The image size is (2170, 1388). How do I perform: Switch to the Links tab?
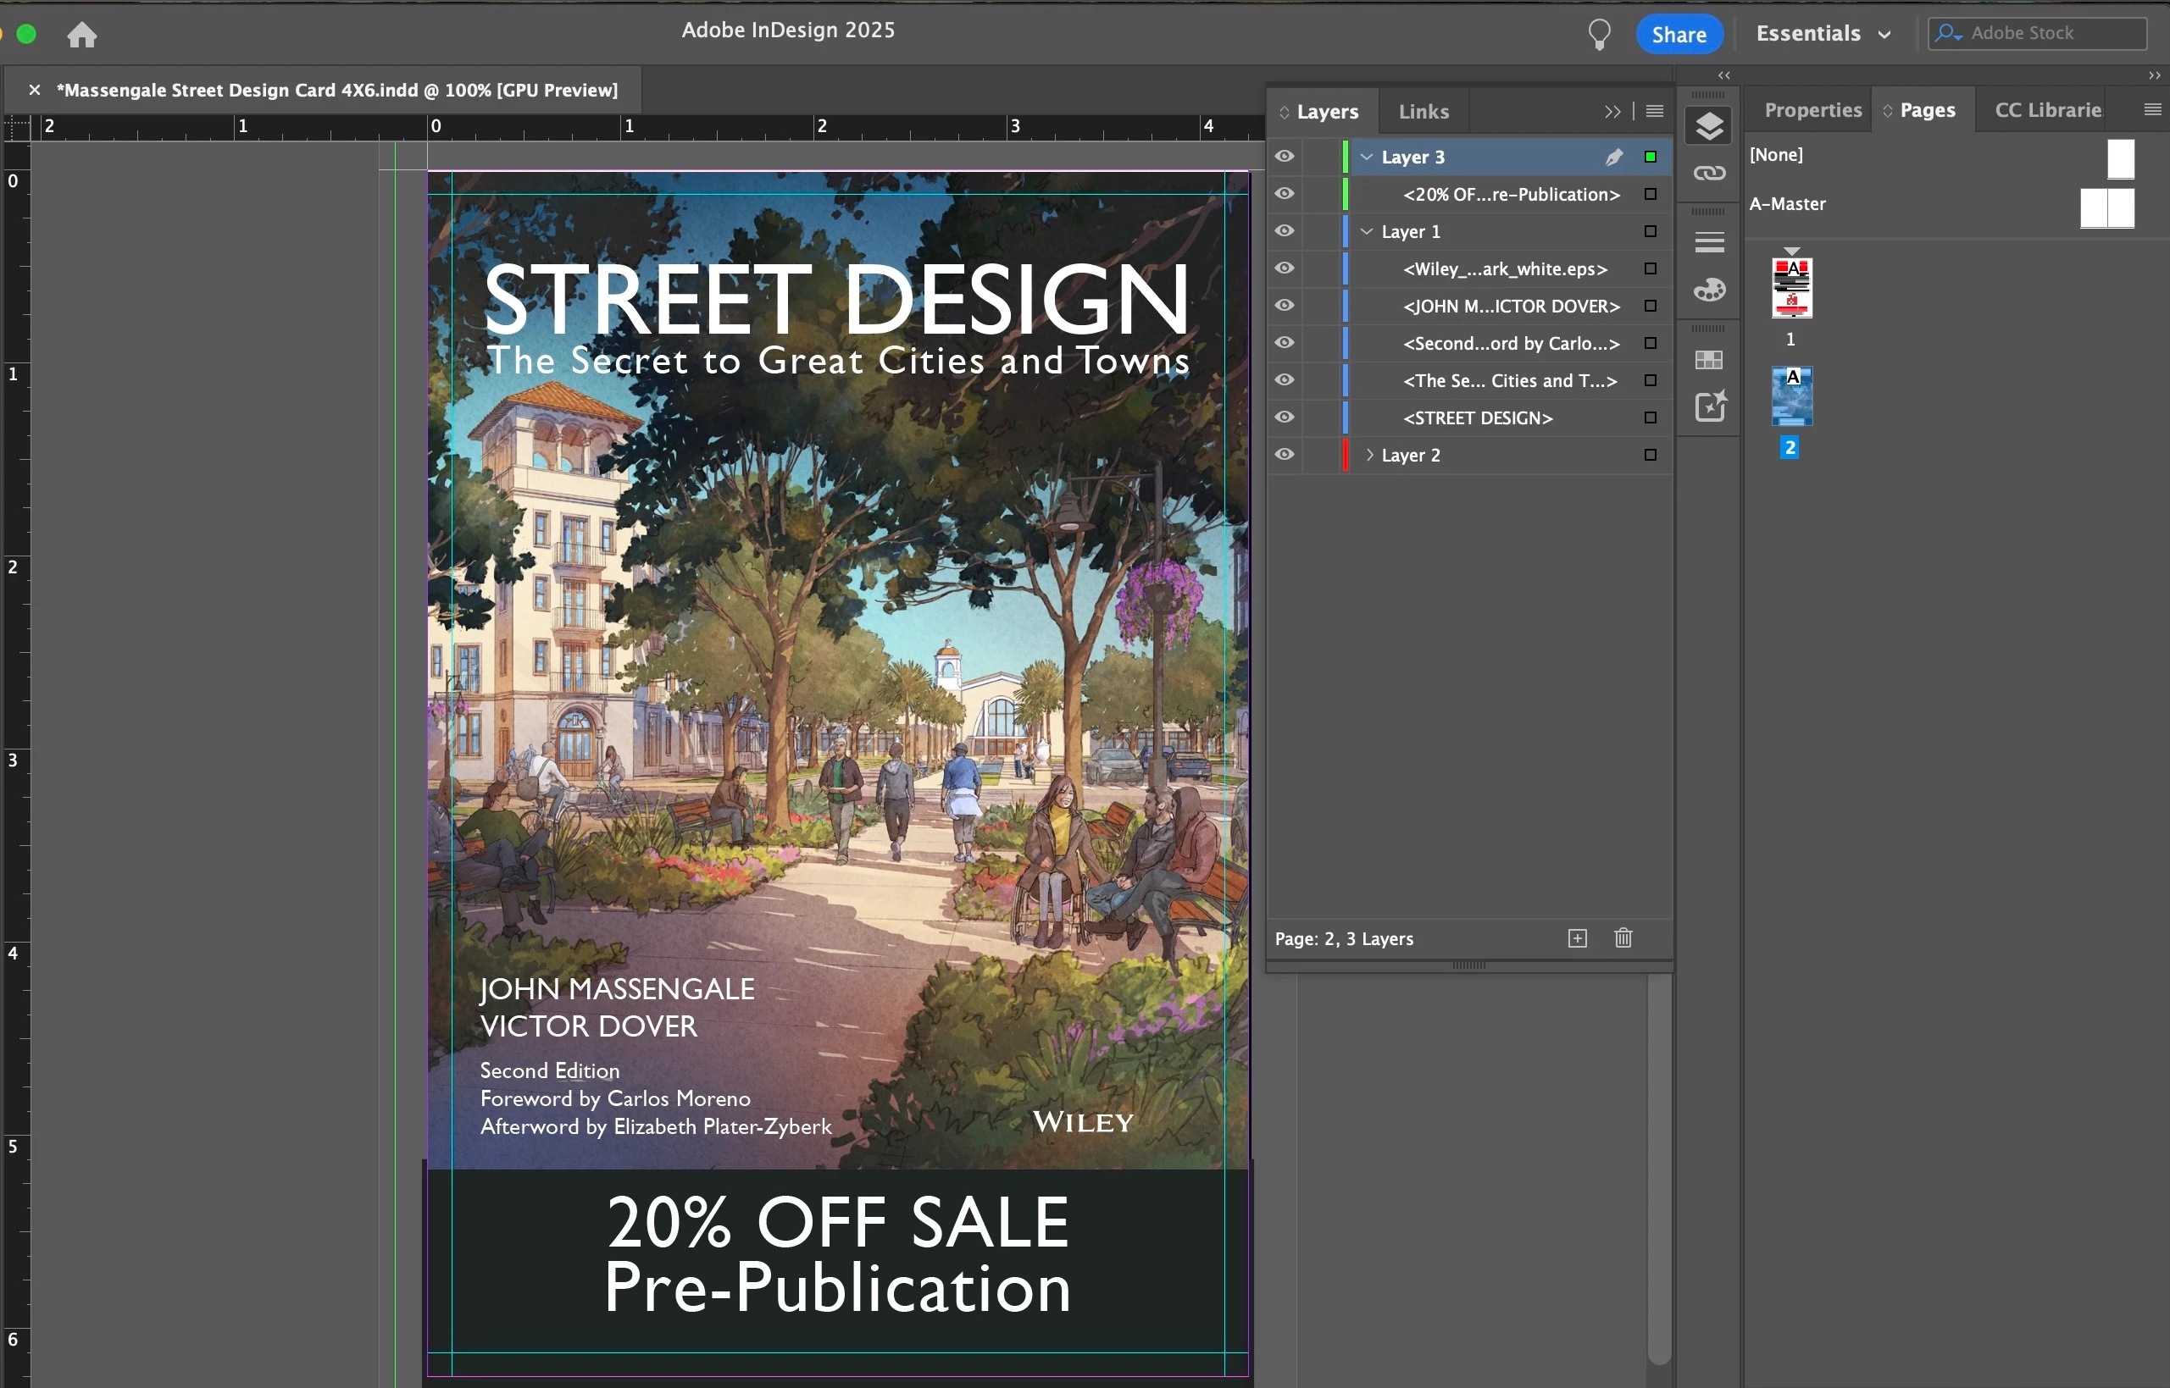(1423, 112)
